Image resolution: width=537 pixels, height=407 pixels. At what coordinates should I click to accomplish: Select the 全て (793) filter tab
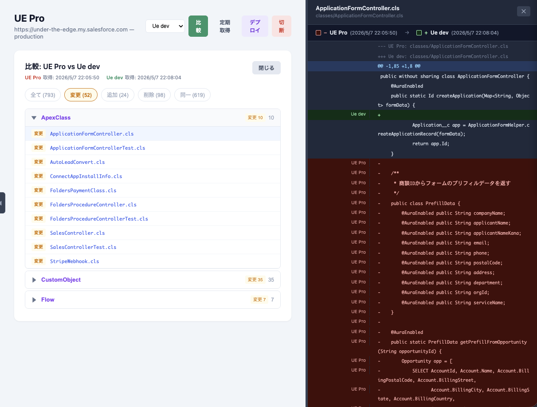point(43,95)
